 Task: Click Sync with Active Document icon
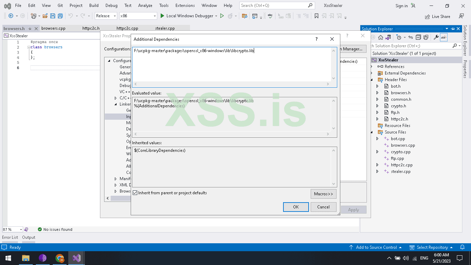tap(411, 37)
